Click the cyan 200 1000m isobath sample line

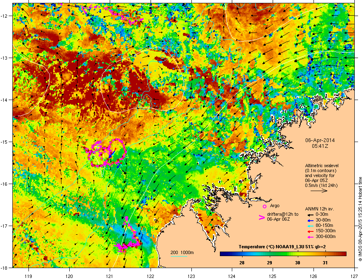pyautogui.click(x=179, y=256)
